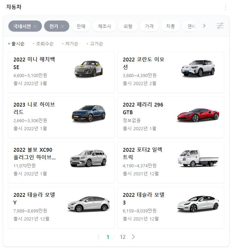The width and height of the screenshot is (232, 251).
Task: Remove the 국내시판 filter via its X
Action: 35,26
